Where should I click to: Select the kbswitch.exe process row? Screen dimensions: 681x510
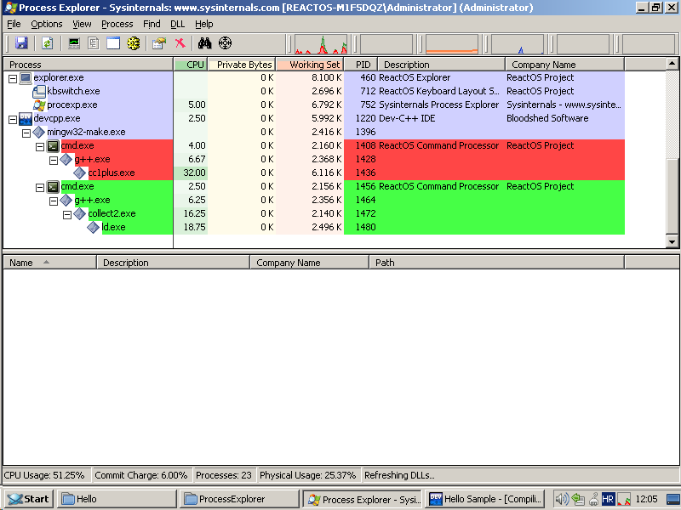coord(314,92)
